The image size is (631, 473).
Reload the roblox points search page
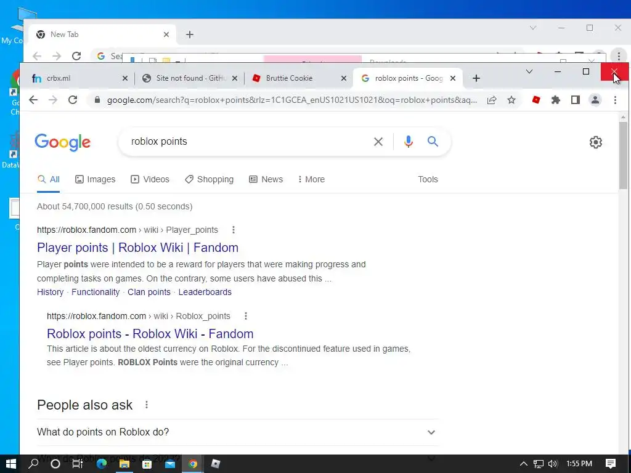click(x=73, y=100)
